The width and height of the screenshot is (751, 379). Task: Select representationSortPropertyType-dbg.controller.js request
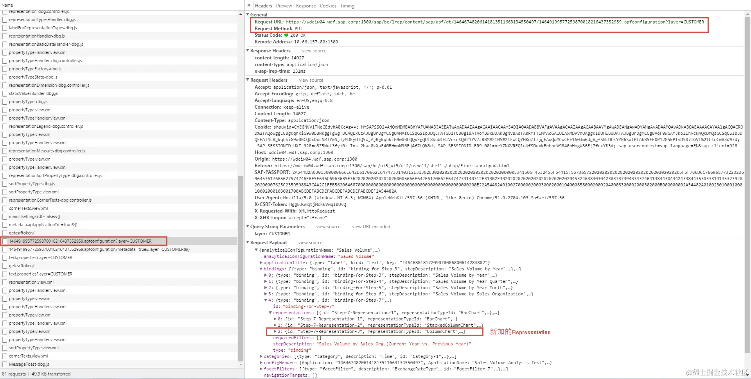coord(119,175)
